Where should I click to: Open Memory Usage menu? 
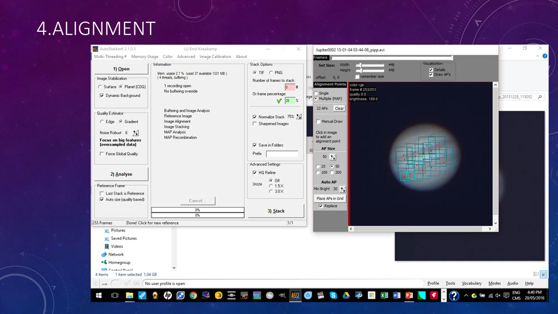click(145, 56)
